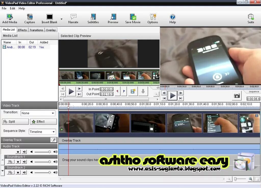
Task: Set in point with red flag icon
Action: [x=118, y=91]
